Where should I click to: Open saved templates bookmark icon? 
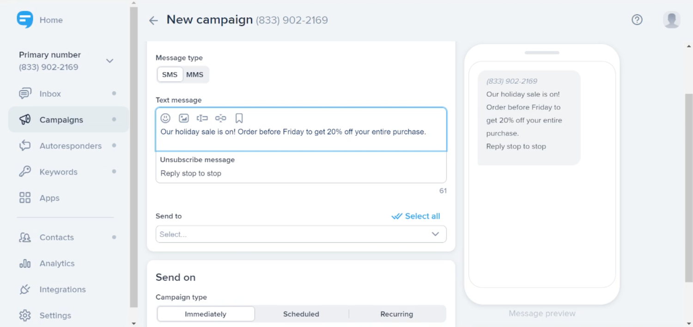pos(239,118)
